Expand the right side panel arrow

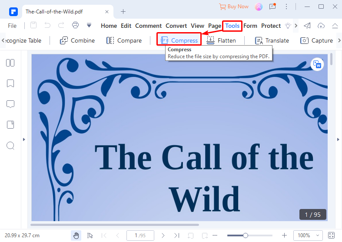coord(338,139)
